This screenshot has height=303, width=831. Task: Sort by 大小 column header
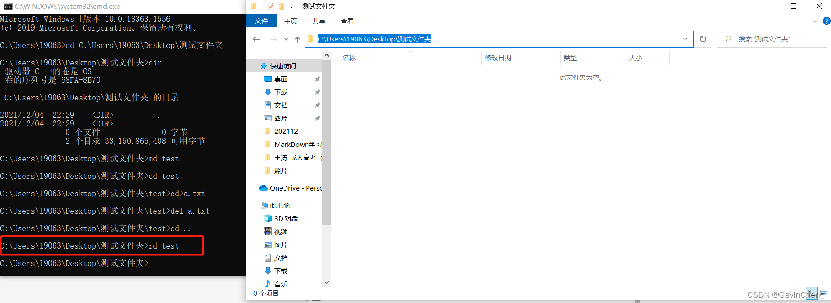pos(636,58)
